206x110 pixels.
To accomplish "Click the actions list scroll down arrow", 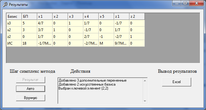I will (x=145, y=101).
